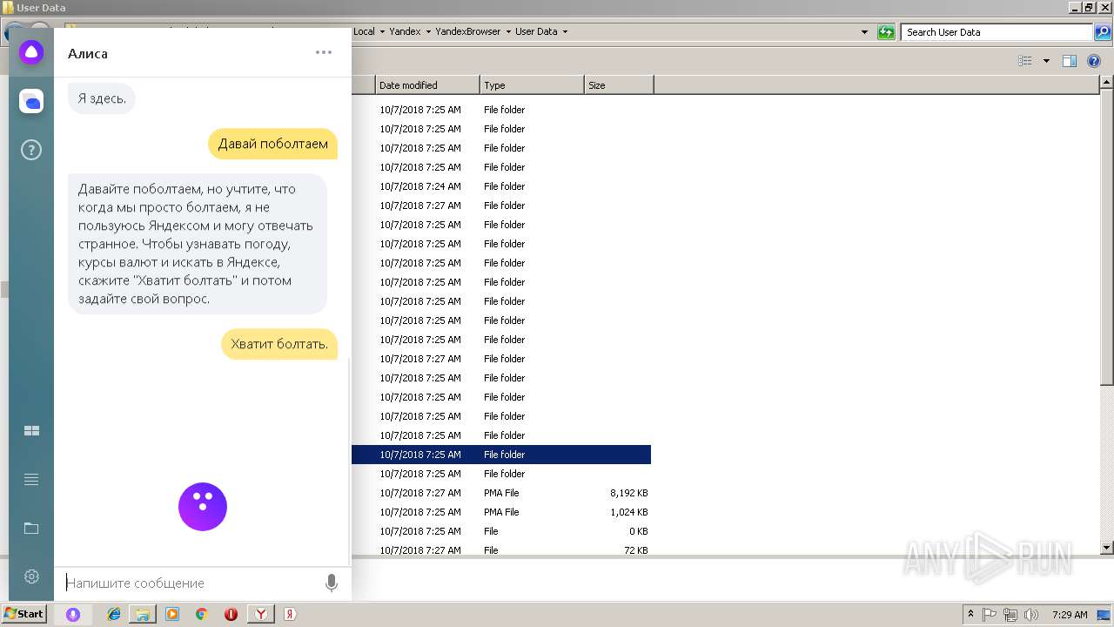Select the 0 KB file row
This screenshot has width=1114, height=627.
(501, 531)
